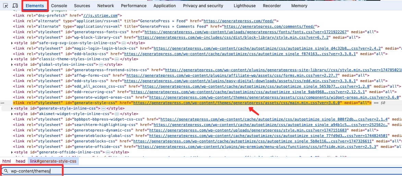This screenshot has height=176, width=402.
Task: Click the three-dot gutter icon beside highlighted line
Action: [2, 103]
